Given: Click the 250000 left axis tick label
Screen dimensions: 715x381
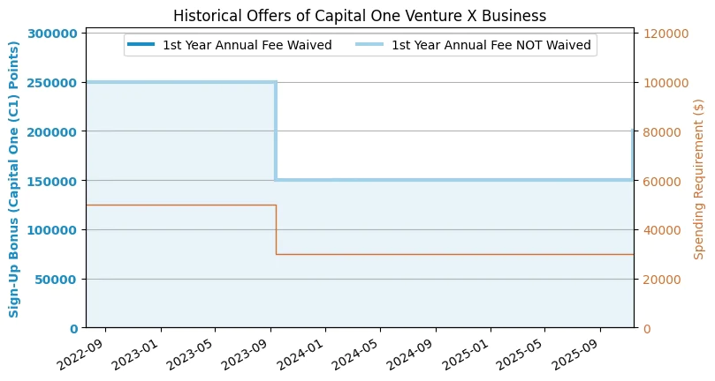Looking at the screenshot, I should pos(55,83).
